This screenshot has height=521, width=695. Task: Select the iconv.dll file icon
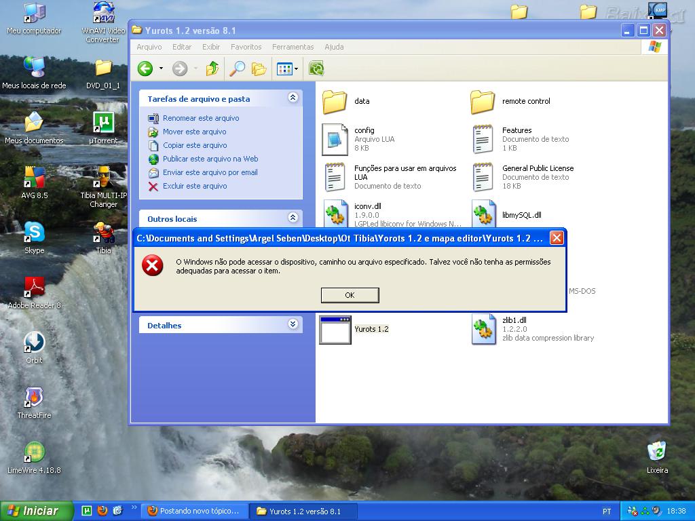(x=336, y=214)
